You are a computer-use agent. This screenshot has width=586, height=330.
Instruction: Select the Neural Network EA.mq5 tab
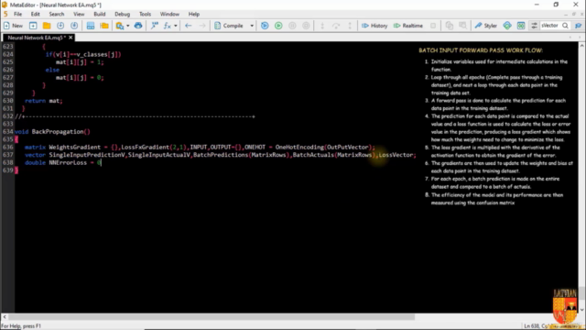tap(37, 38)
